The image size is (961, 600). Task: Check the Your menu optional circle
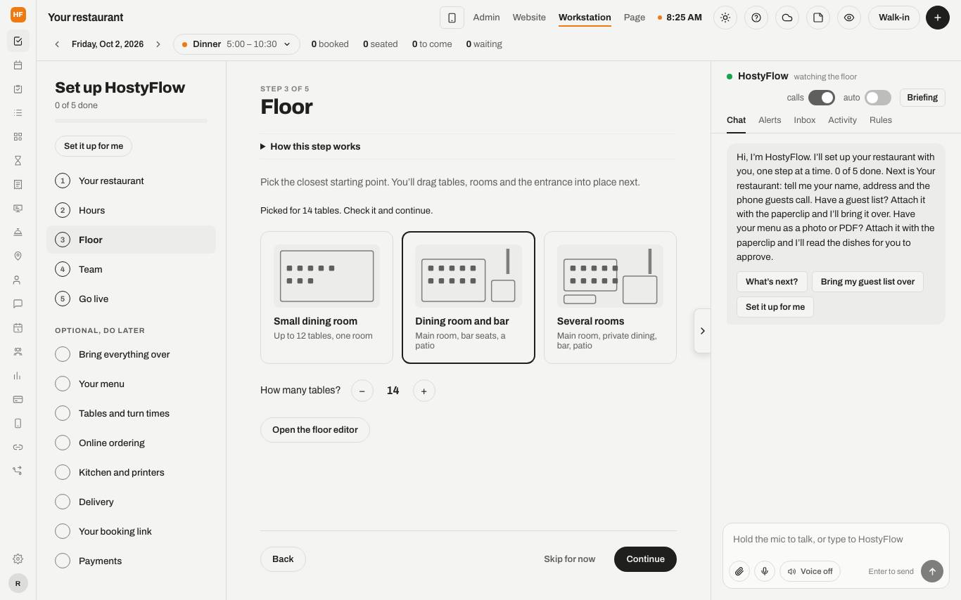click(x=63, y=384)
